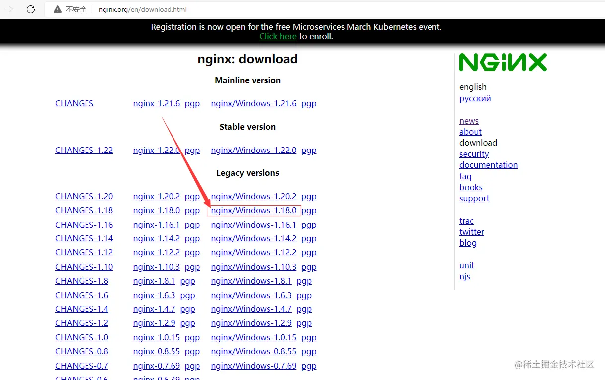
Task: Download nginx/Windows-1.4.7
Action: 251,309
